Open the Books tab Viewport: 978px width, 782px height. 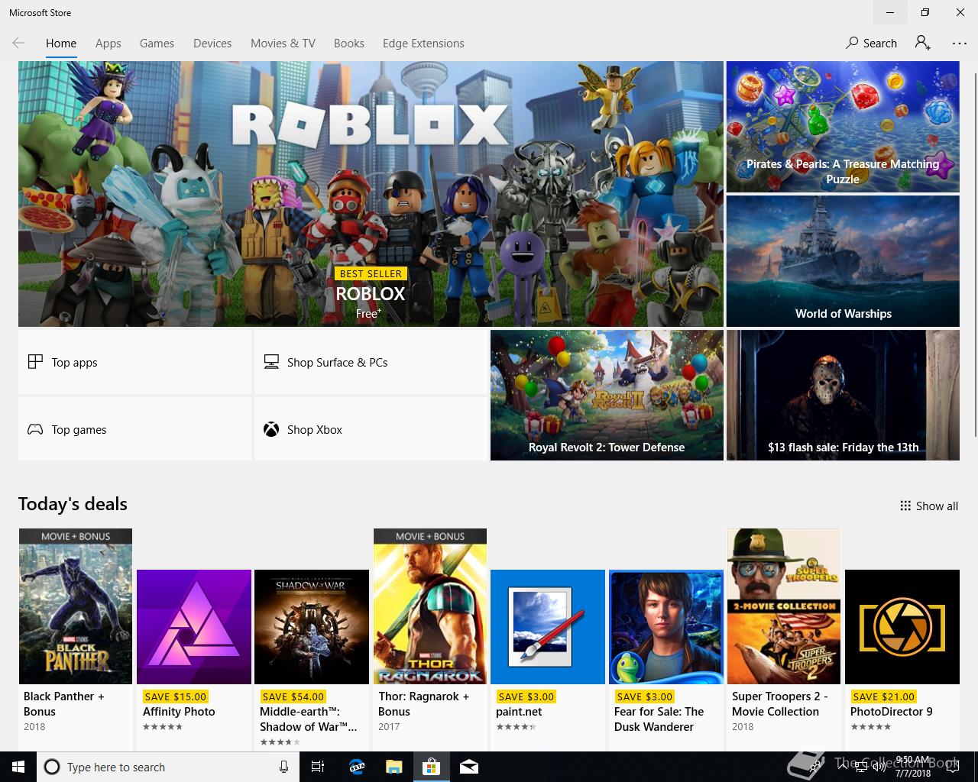point(348,44)
